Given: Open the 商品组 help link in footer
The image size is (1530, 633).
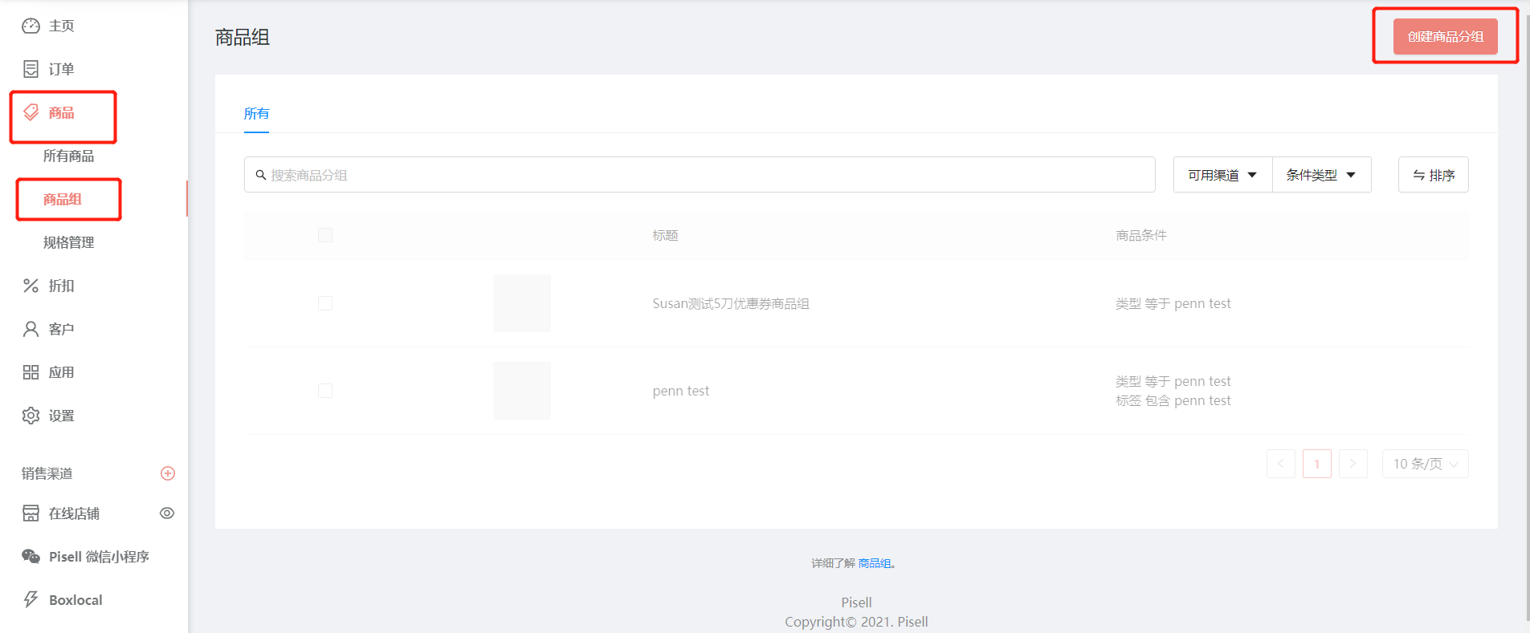Looking at the screenshot, I should pyautogui.click(x=875, y=563).
